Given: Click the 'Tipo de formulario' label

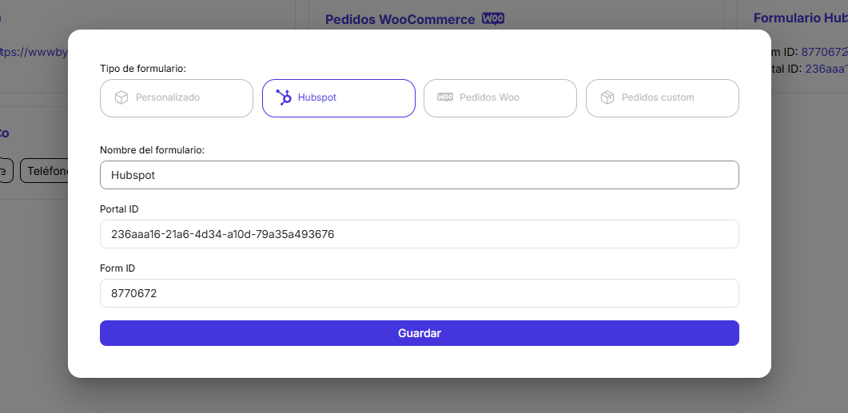Looking at the screenshot, I should coord(143,68).
